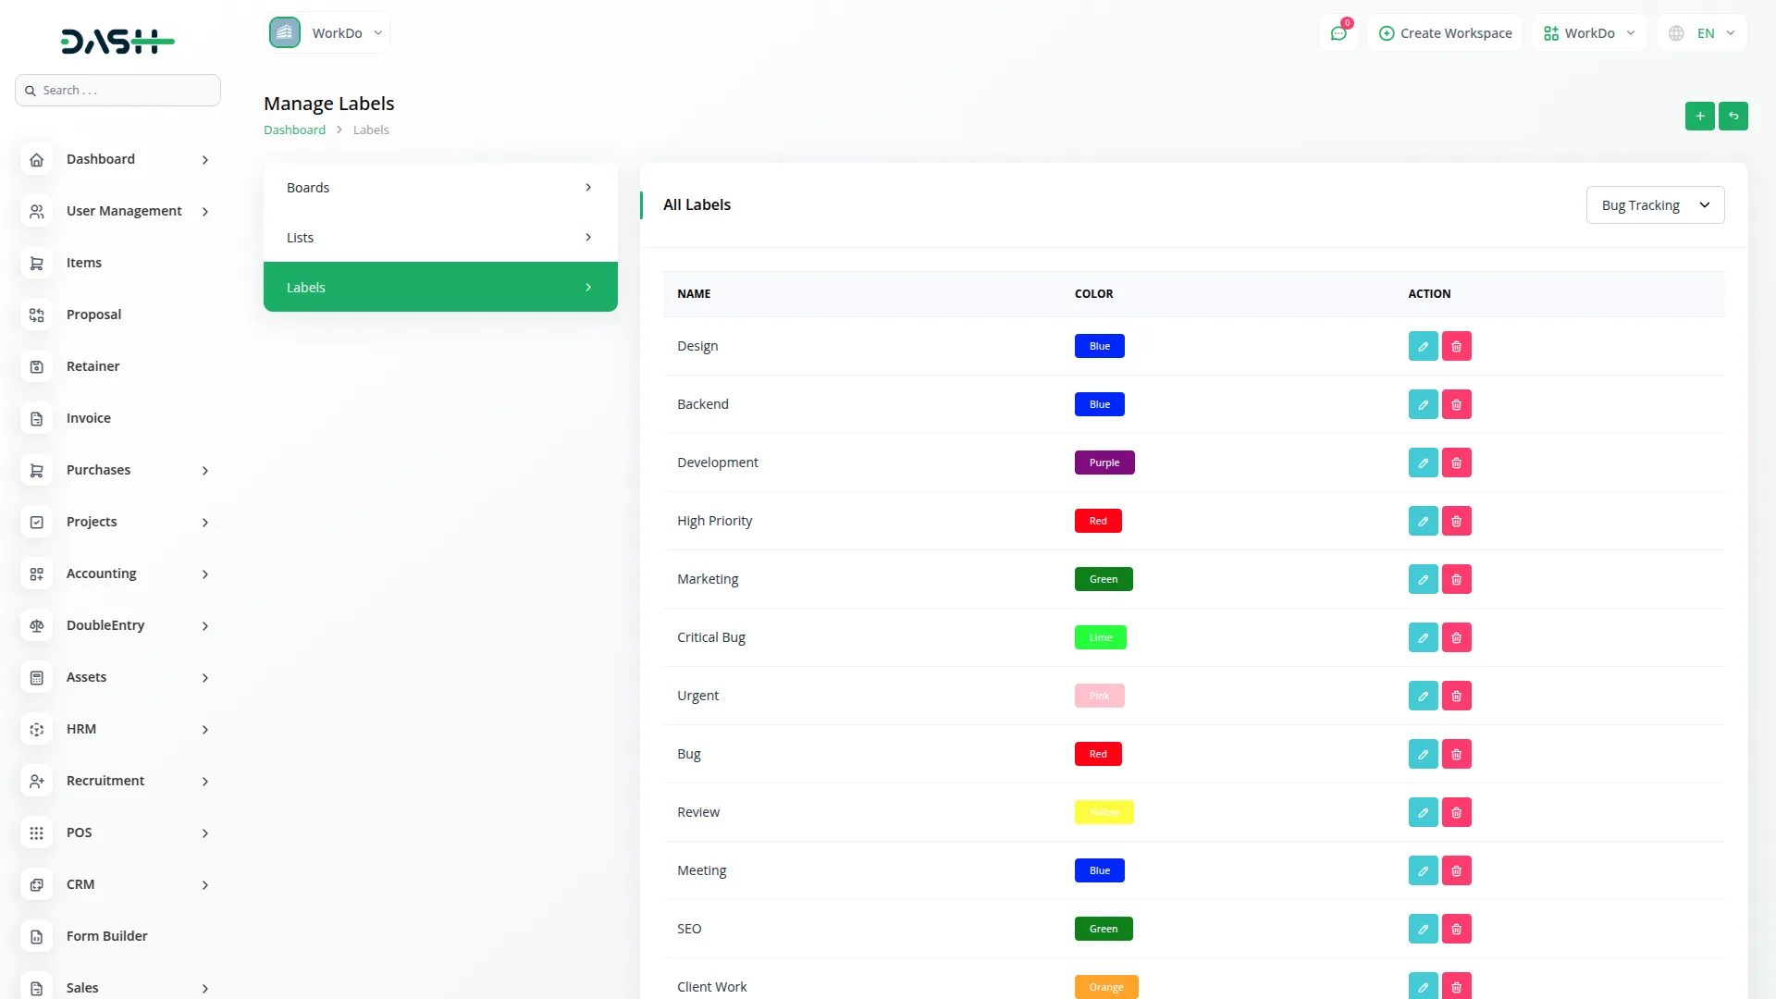
Task: Edit the Design label using pencil icon
Action: [x=1424, y=345]
